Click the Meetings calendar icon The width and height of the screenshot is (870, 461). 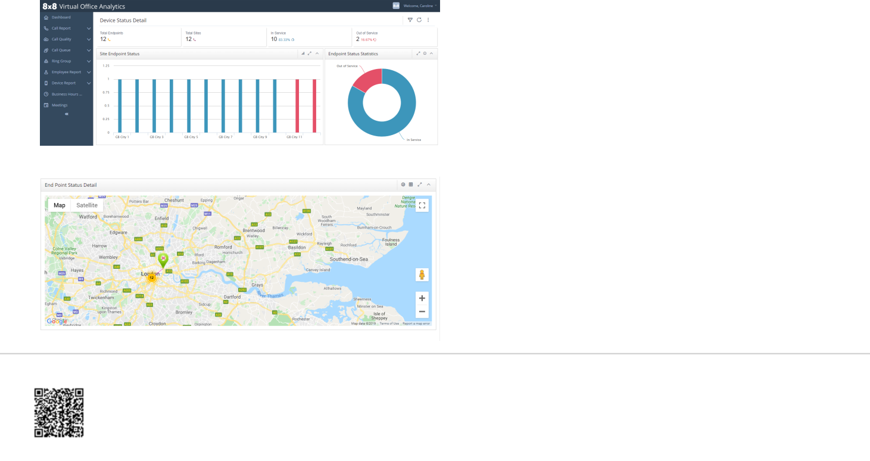click(46, 105)
